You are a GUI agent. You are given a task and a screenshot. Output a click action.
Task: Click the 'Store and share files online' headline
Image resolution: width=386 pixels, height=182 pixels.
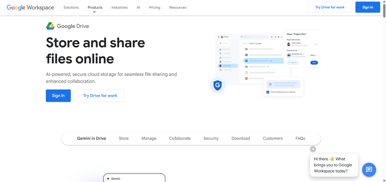click(95, 51)
